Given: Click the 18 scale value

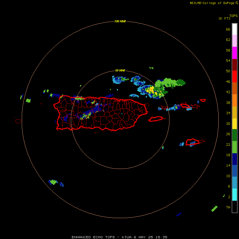Looking at the screenshot, I should click(228, 155).
